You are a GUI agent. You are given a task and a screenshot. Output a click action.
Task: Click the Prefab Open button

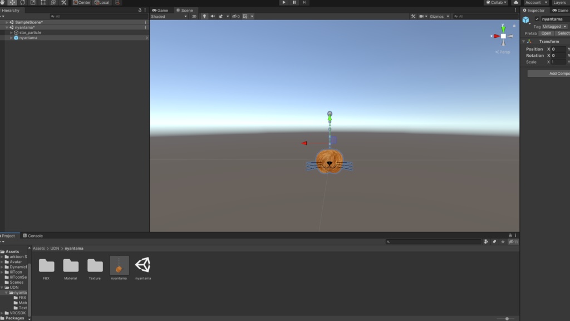tap(546, 33)
